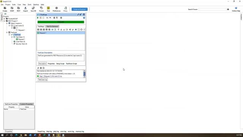Open Windows taskbar search
This screenshot has width=243, height=137.
pos(7,135)
